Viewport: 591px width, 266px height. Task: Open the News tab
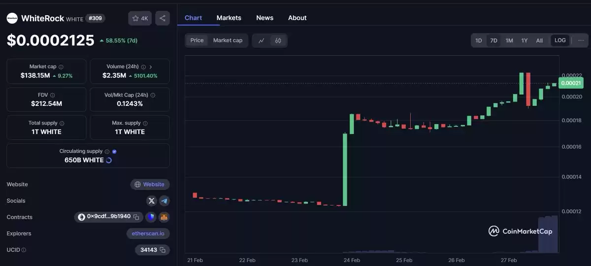[x=264, y=18]
